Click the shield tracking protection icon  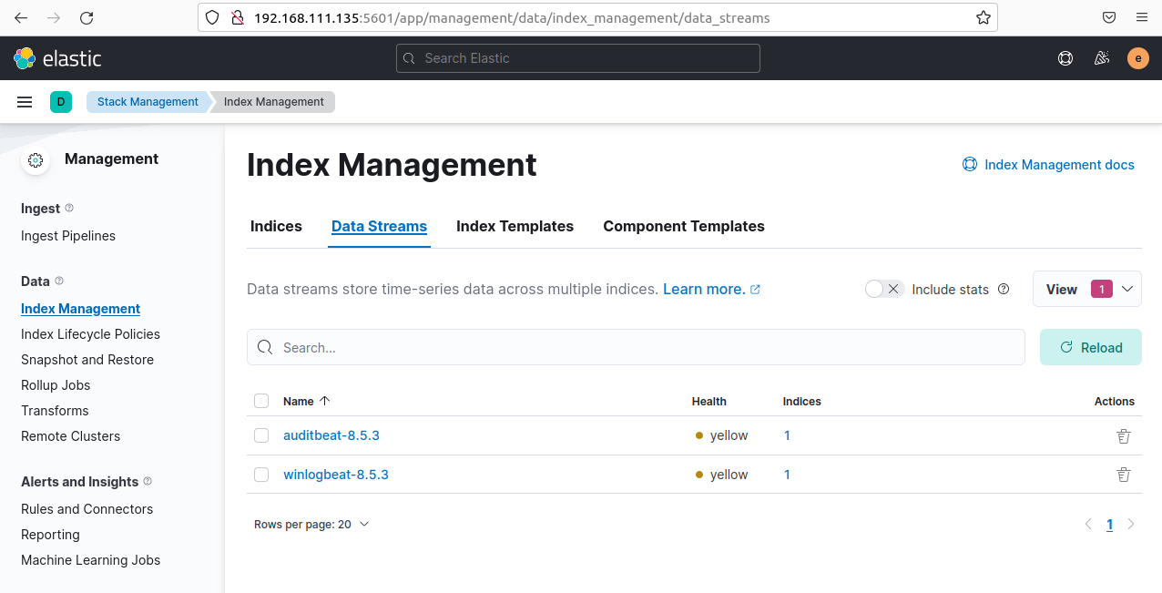point(211,17)
